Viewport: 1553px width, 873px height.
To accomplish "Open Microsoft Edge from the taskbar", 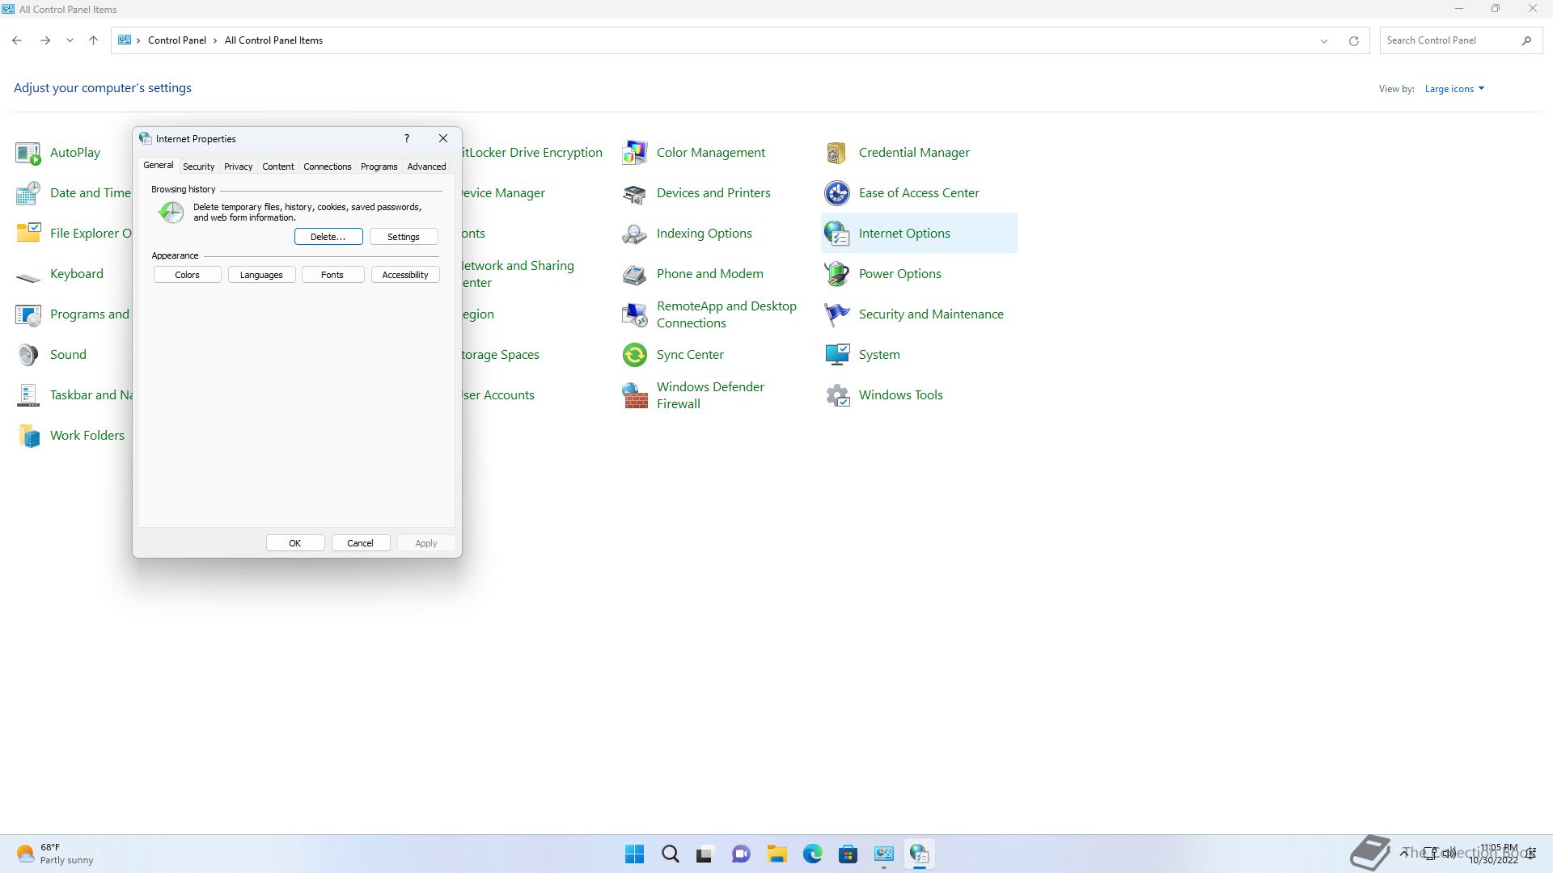I will pos(813,854).
